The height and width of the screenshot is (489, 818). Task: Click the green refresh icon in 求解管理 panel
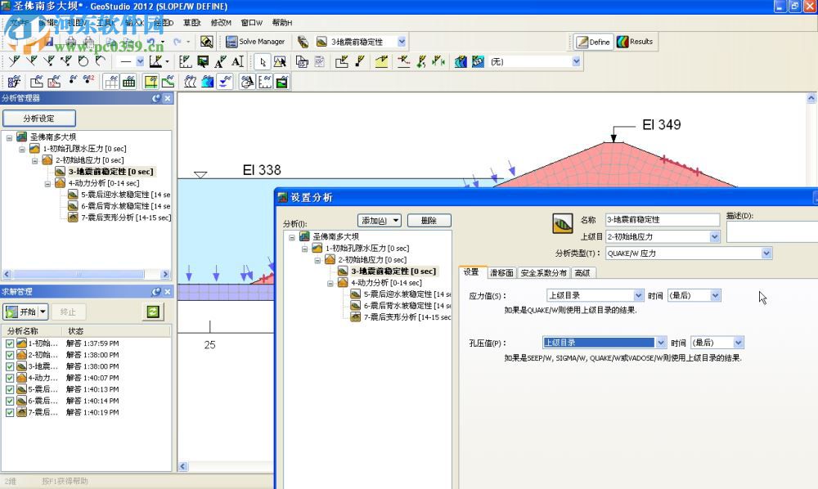point(152,312)
